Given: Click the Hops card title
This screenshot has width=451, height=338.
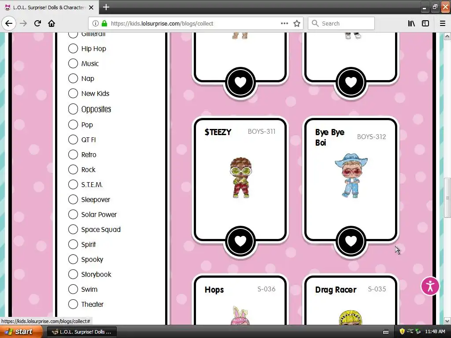Looking at the screenshot, I should 214,290.
